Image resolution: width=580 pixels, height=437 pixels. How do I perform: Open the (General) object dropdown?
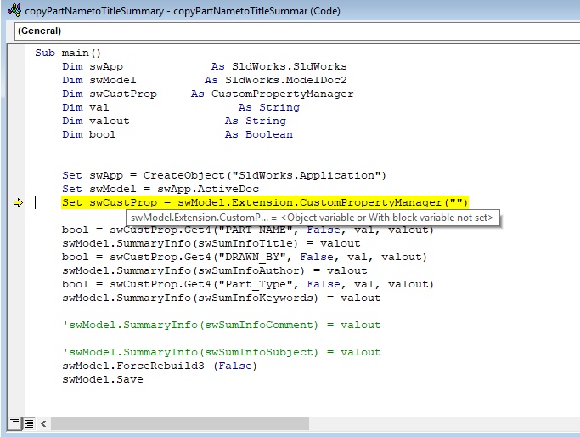click(297, 31)
